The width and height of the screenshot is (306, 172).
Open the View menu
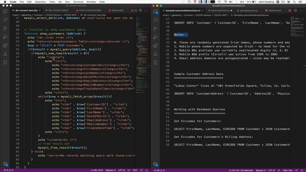52,2
